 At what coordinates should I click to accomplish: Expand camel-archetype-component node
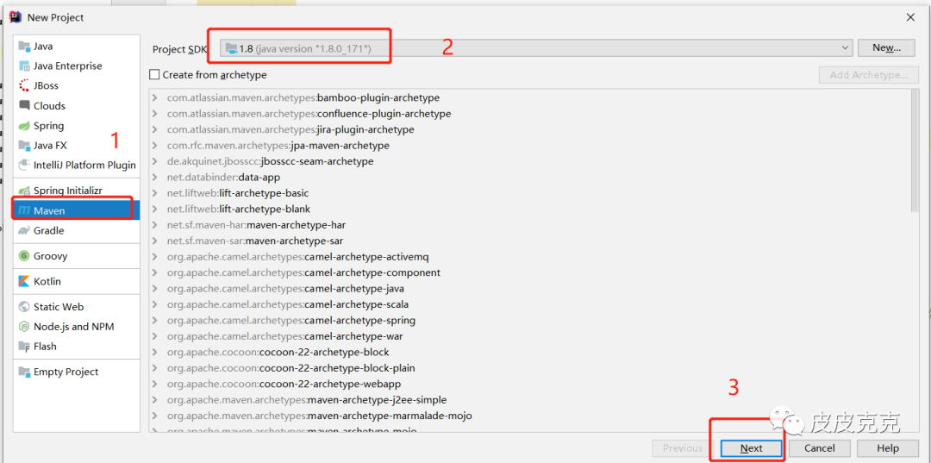tap(155, 272)
